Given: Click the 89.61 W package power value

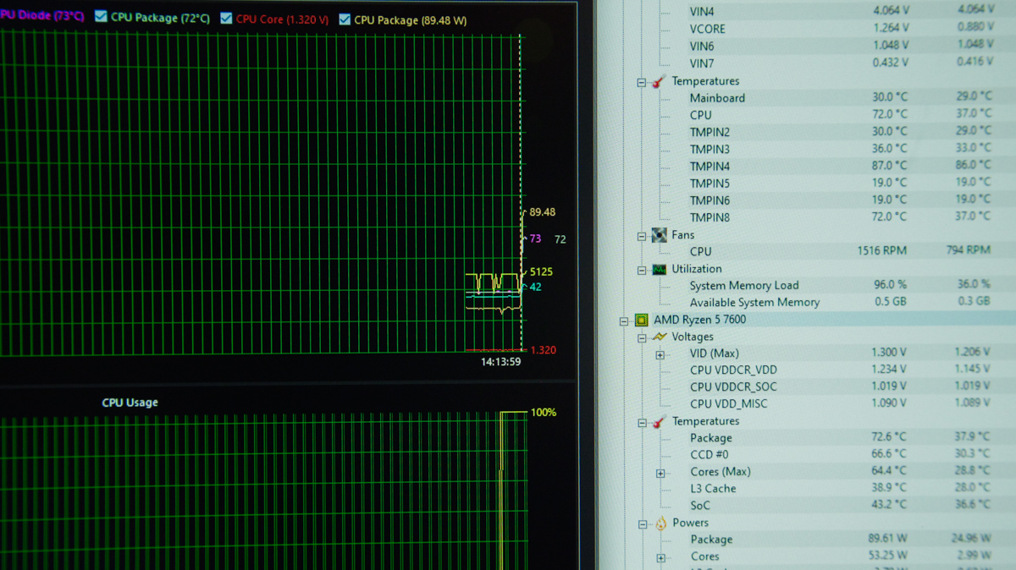Looking at the screenshot, I should click(x=887, y=540).
